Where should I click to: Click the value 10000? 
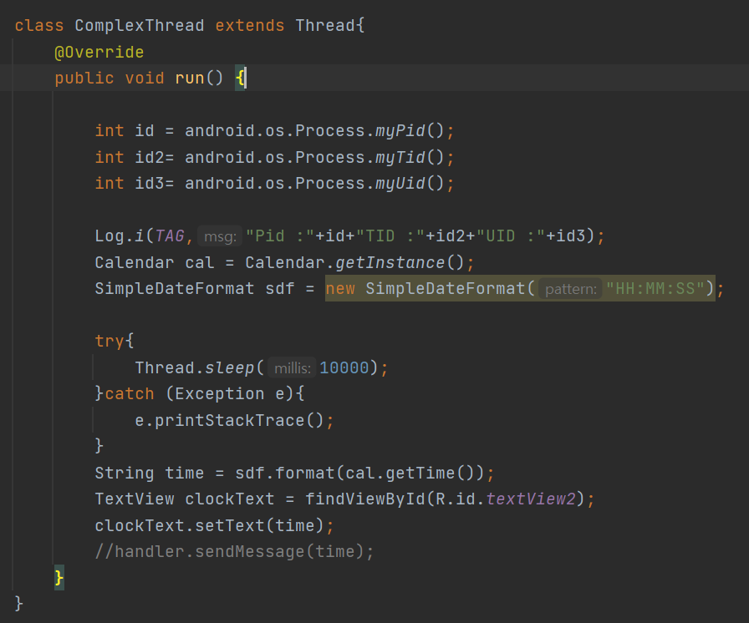pyautogui.click(x=344, y=367)
